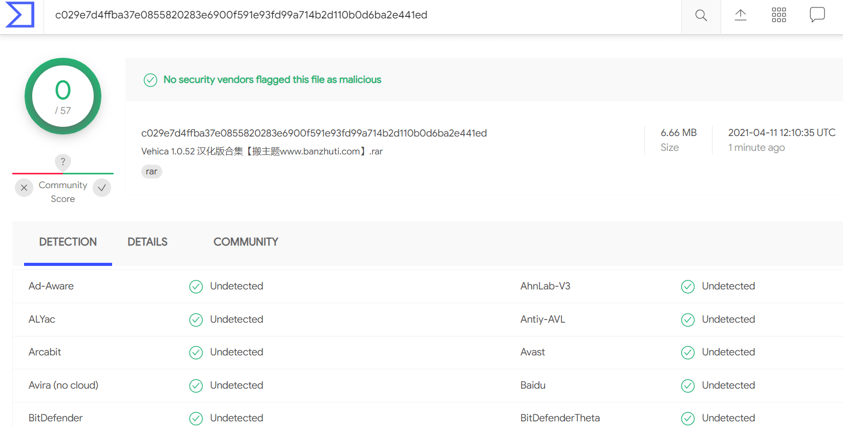Viewport: 843px width, 428px height.
Task: Open the comment bubble icon
Action: pyautogui.click(x=817, y=15)
